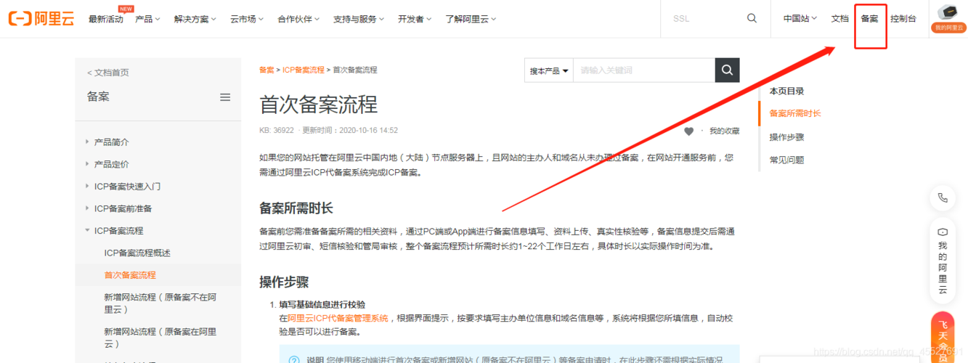
Task: Select 首次备案流程 in the sidebar
Action: (130, 275)
